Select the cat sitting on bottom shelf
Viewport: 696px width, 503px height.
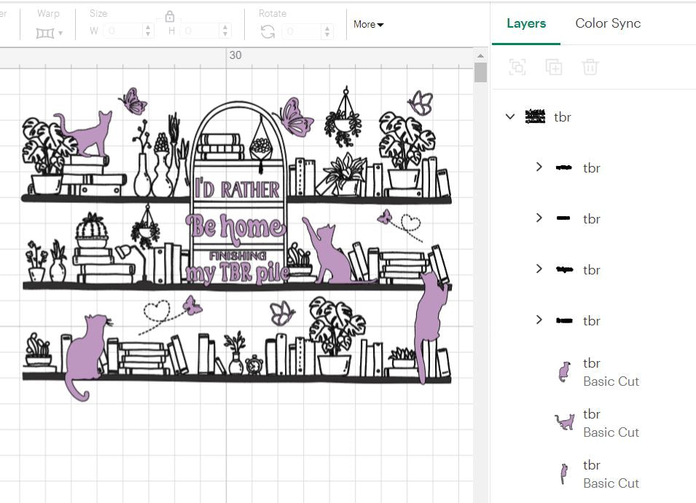click(x=87, y=355)
